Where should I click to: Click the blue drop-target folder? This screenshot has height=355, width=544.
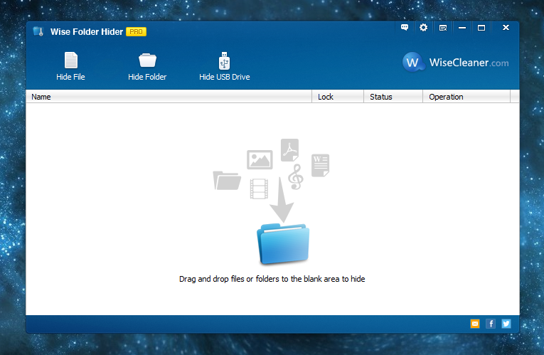[x=283, y=244]
